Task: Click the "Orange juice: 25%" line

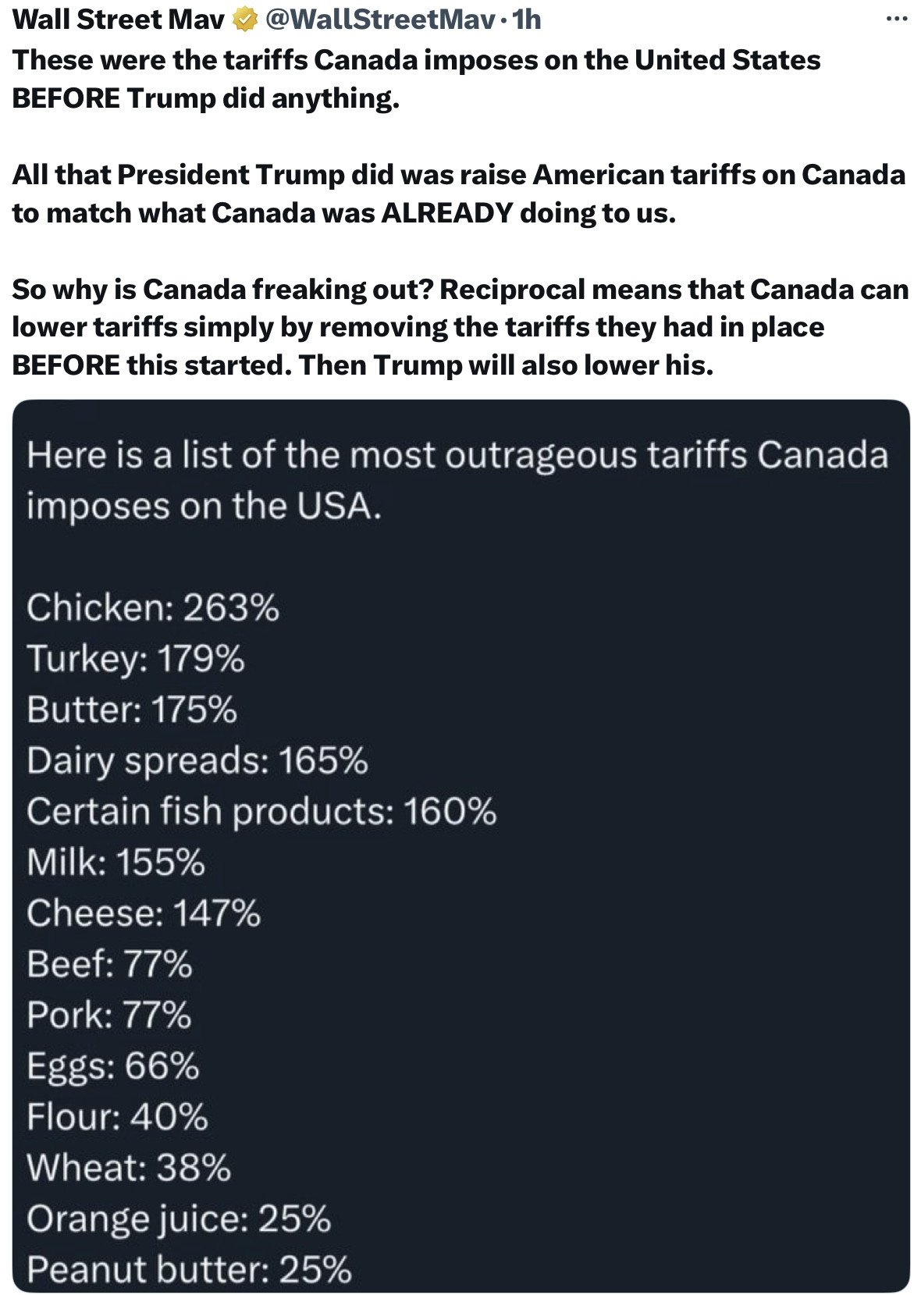Action: pos(179,1219)
